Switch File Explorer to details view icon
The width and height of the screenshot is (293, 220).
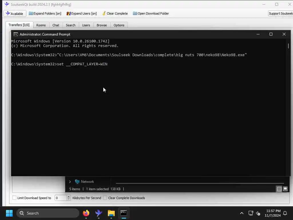[x=279, y=189]
